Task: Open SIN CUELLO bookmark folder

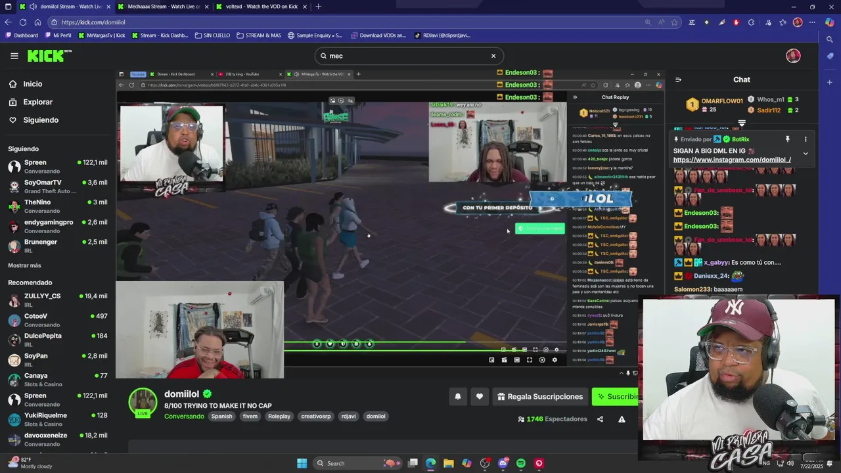Action: pos(212,35)
